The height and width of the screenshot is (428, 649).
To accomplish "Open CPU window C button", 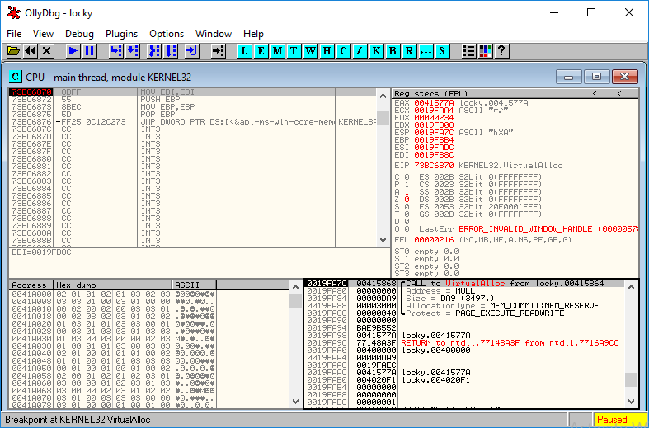I will point(343,51).
